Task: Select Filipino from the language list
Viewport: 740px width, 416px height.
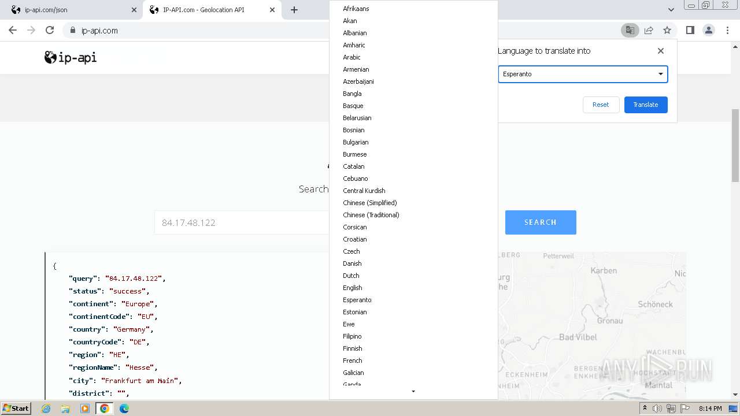Action: tap(413, 336)
